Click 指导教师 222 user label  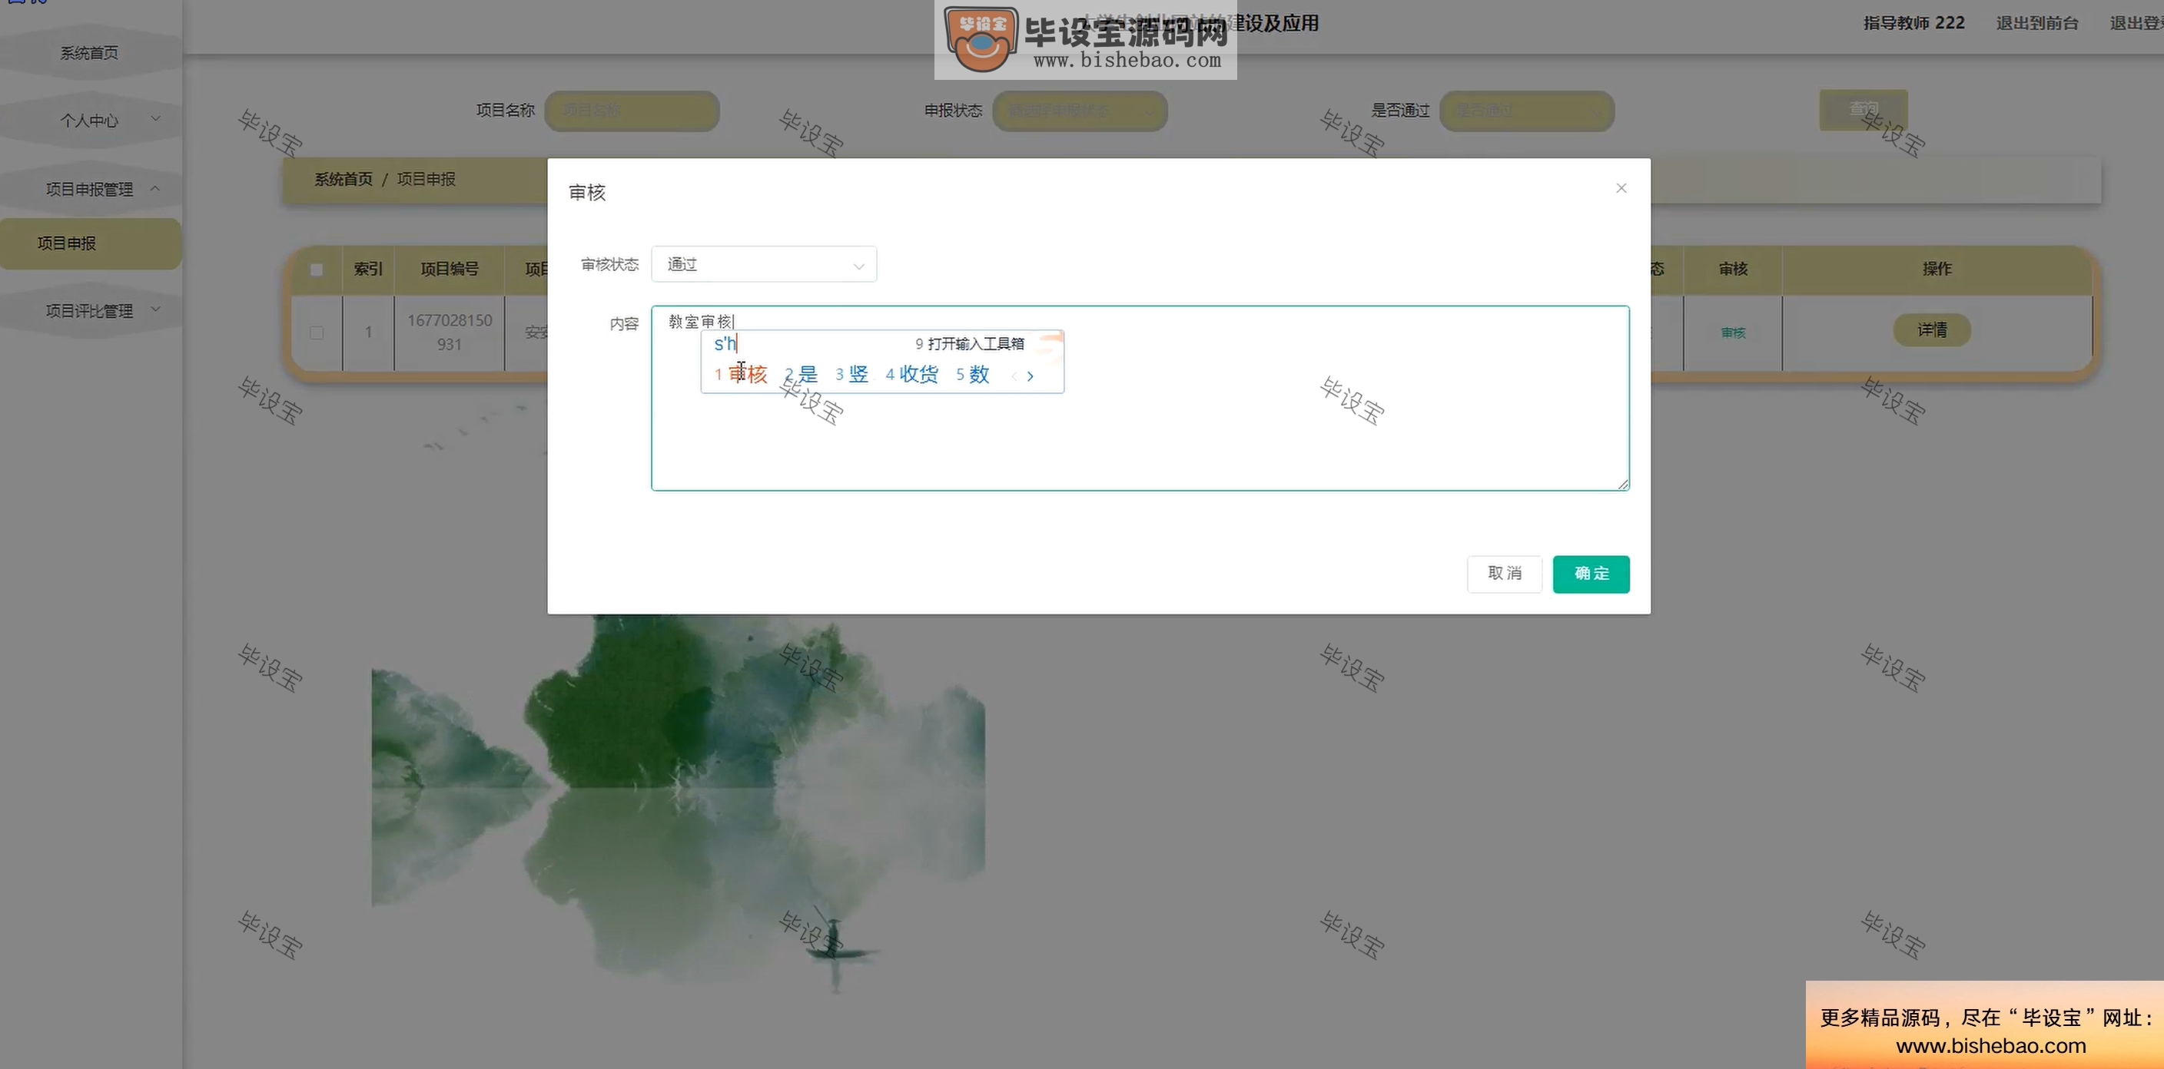click(x=1913, y=23)
